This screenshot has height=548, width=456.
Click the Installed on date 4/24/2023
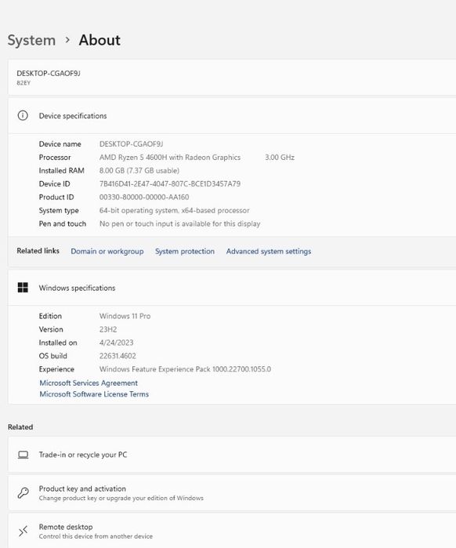(116, 343)
